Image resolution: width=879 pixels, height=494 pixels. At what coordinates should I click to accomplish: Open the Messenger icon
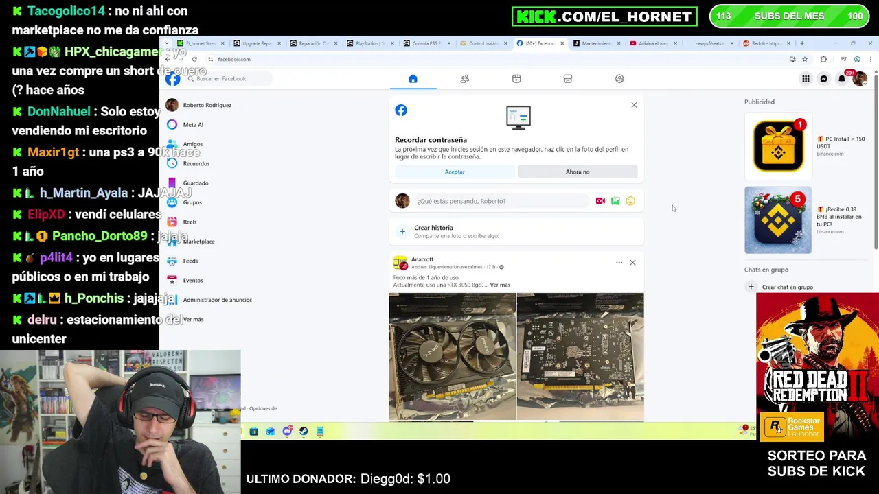pyautogui.click(x=824, y=79)
